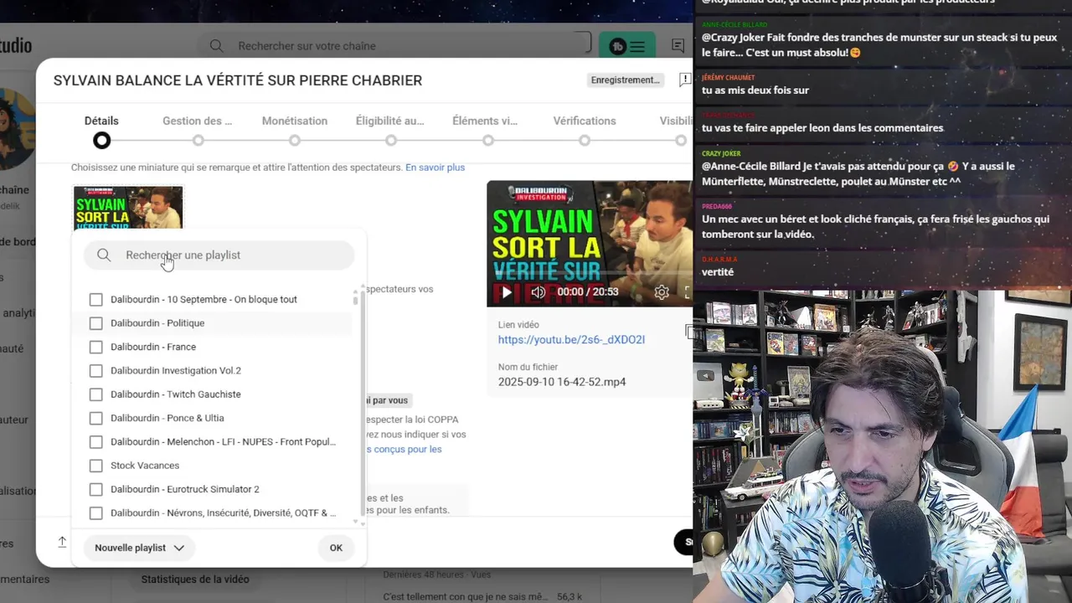Open the 'En savoir plus' link
The image size is (1072, 603).
[x=435, y=167]
